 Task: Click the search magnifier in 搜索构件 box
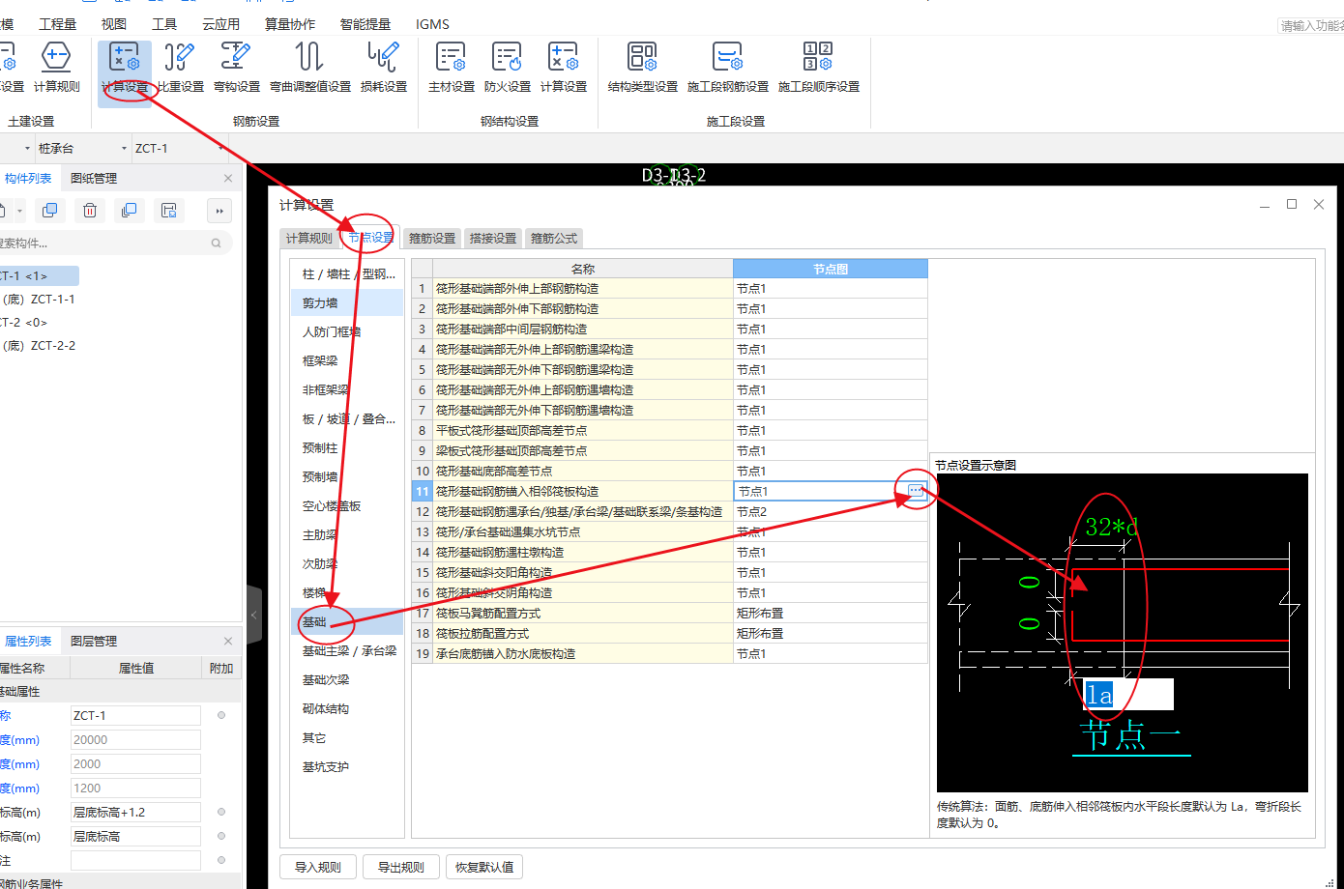(x=216, y=243)
